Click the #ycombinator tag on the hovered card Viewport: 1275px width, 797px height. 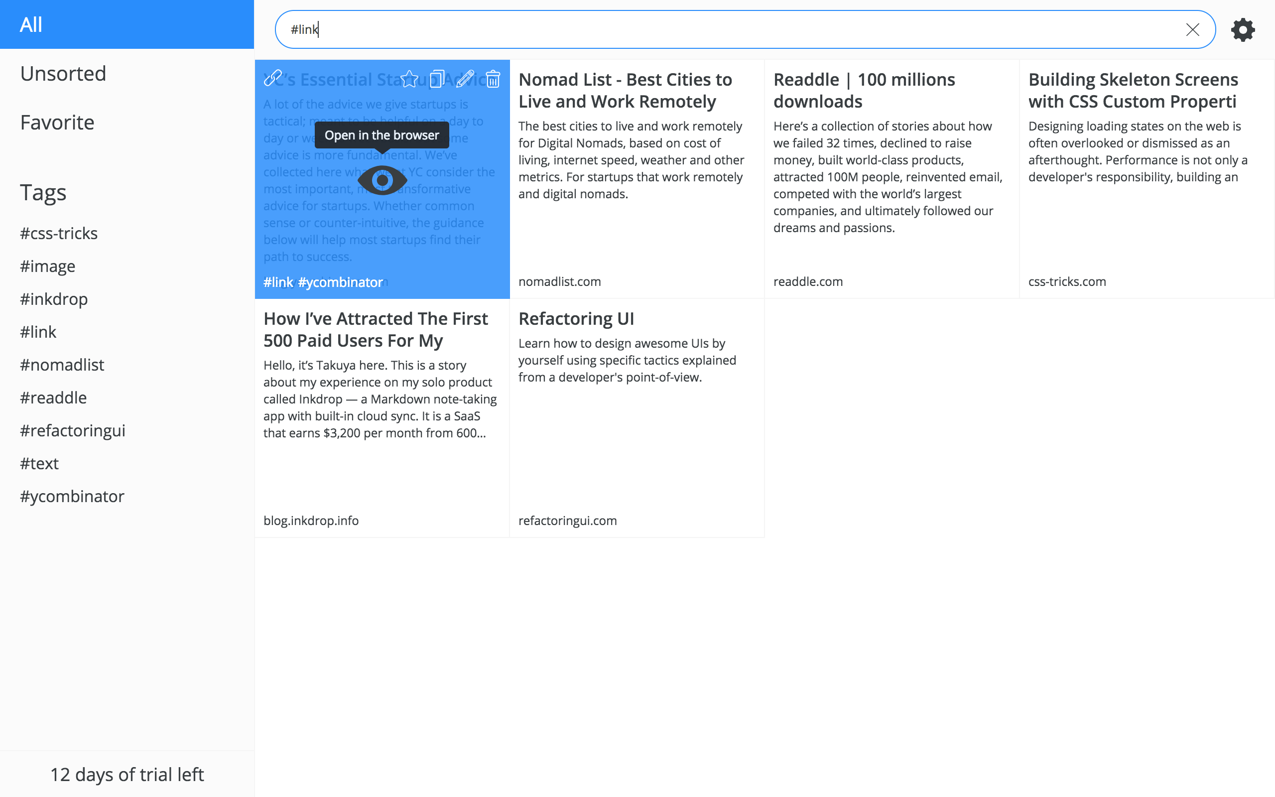pyautogui.click(x=340, y=282)
